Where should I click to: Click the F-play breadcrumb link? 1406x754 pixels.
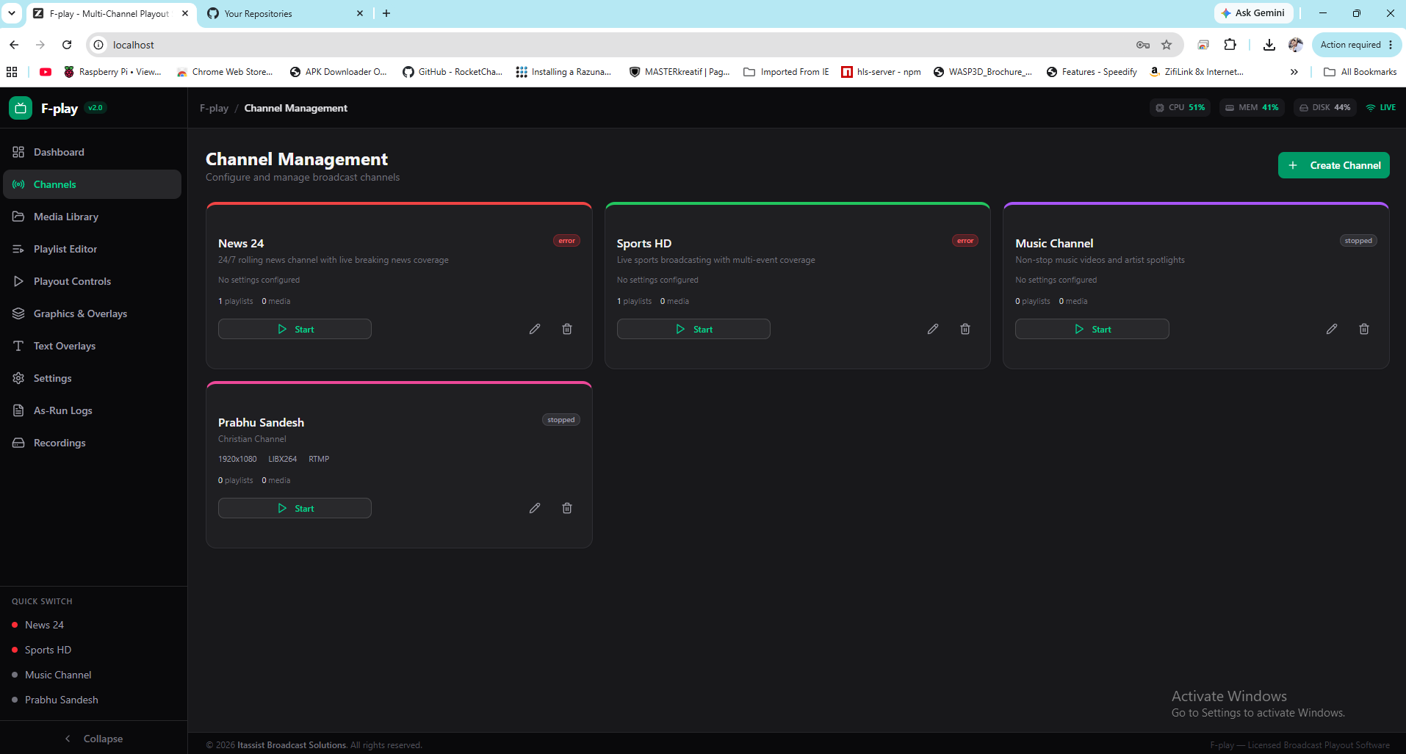pos(214,108)
